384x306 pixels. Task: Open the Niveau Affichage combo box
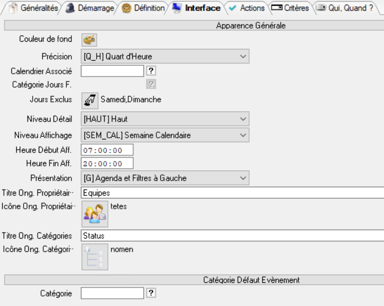tap(165, 135)
